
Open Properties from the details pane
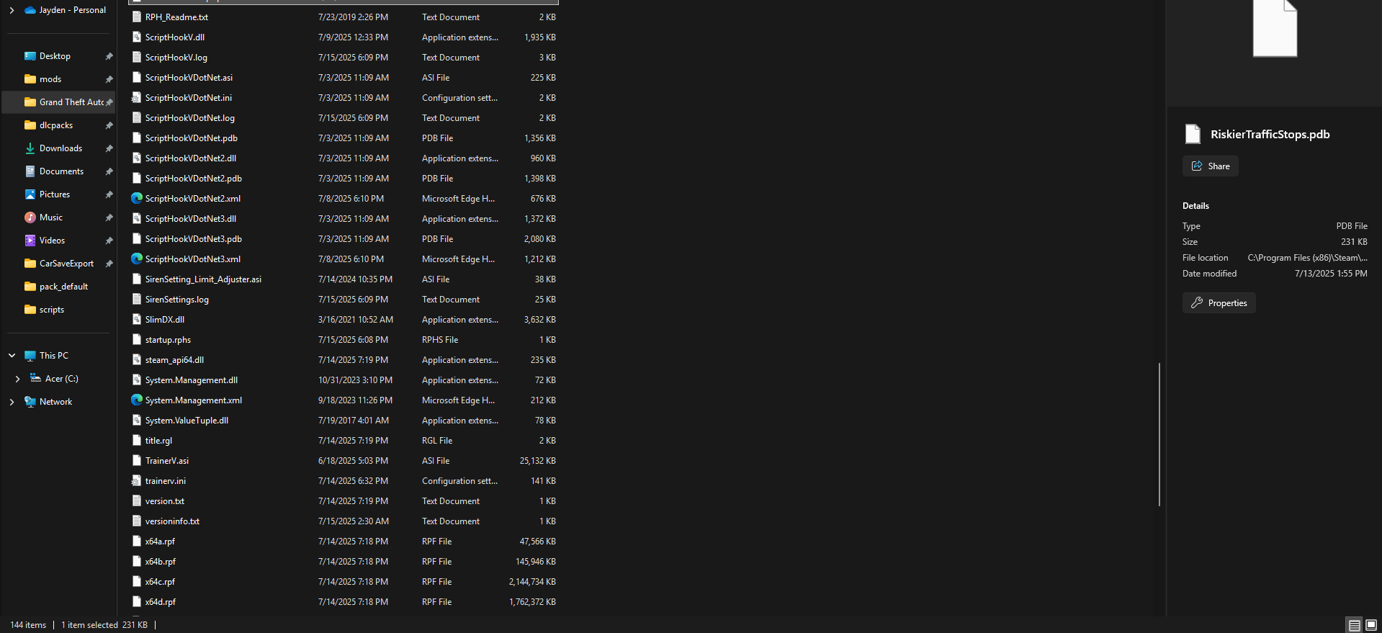click(x=1219, y=303)
